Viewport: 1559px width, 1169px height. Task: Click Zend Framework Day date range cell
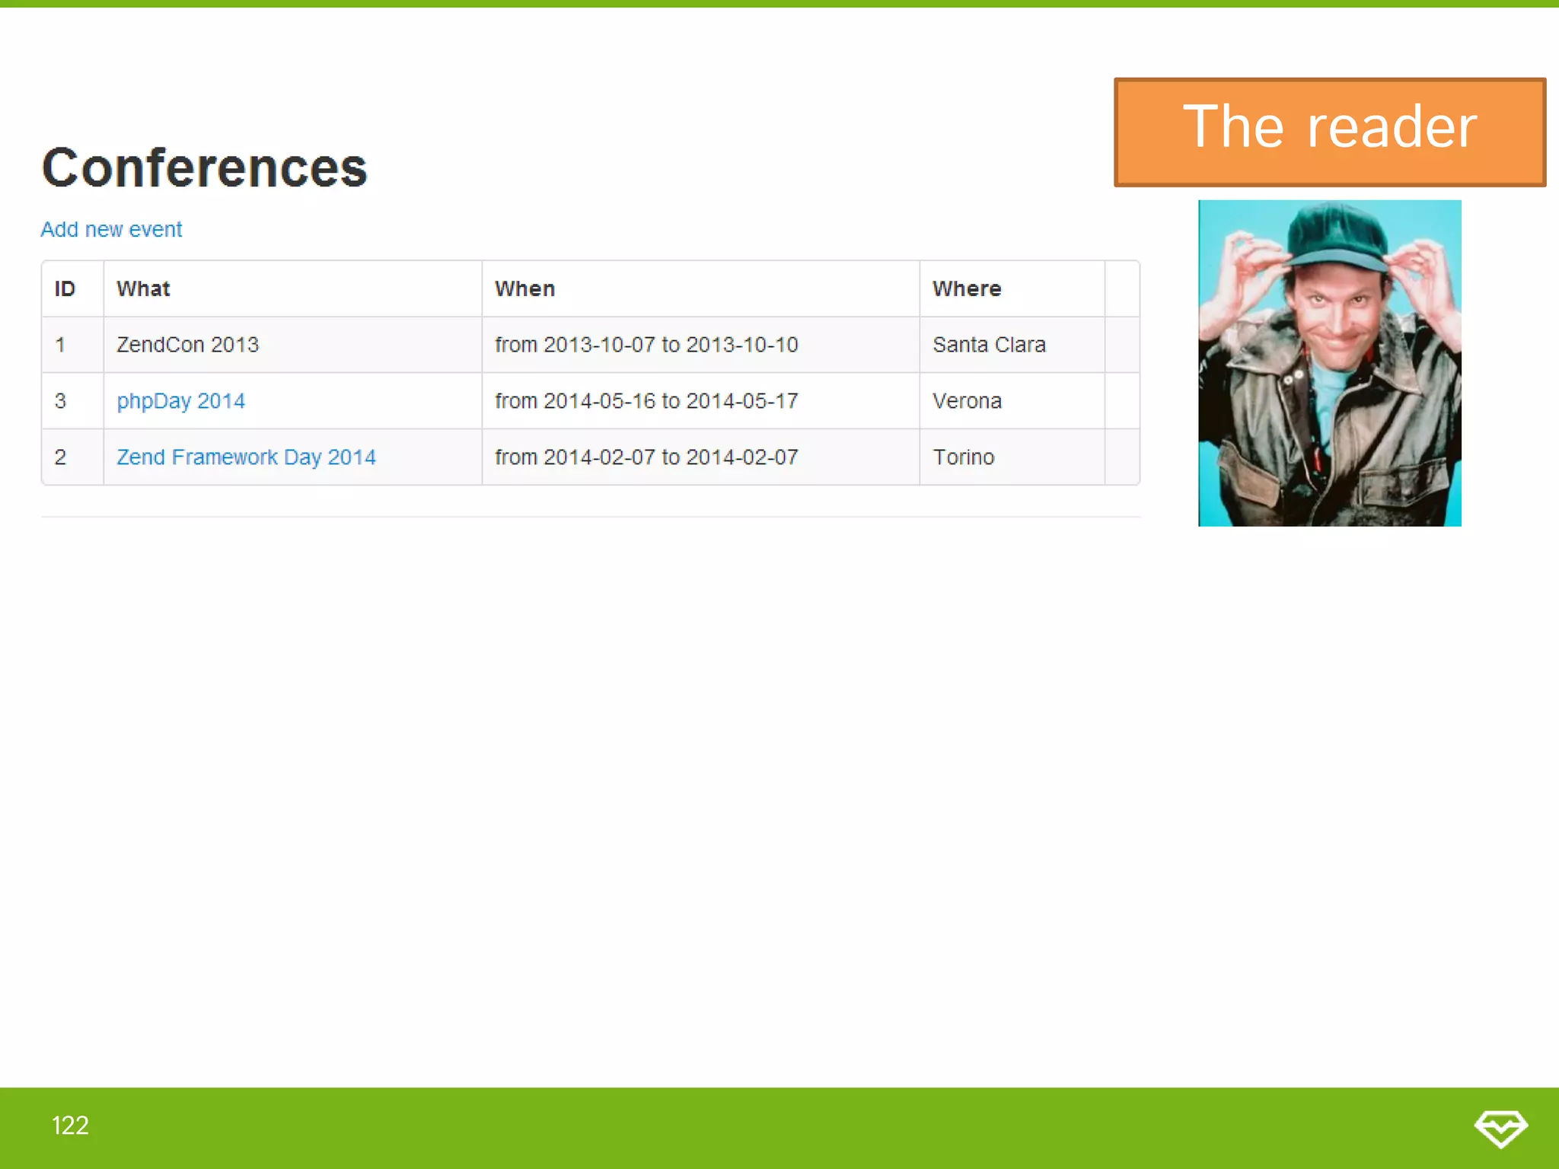(x=646, y=457)
